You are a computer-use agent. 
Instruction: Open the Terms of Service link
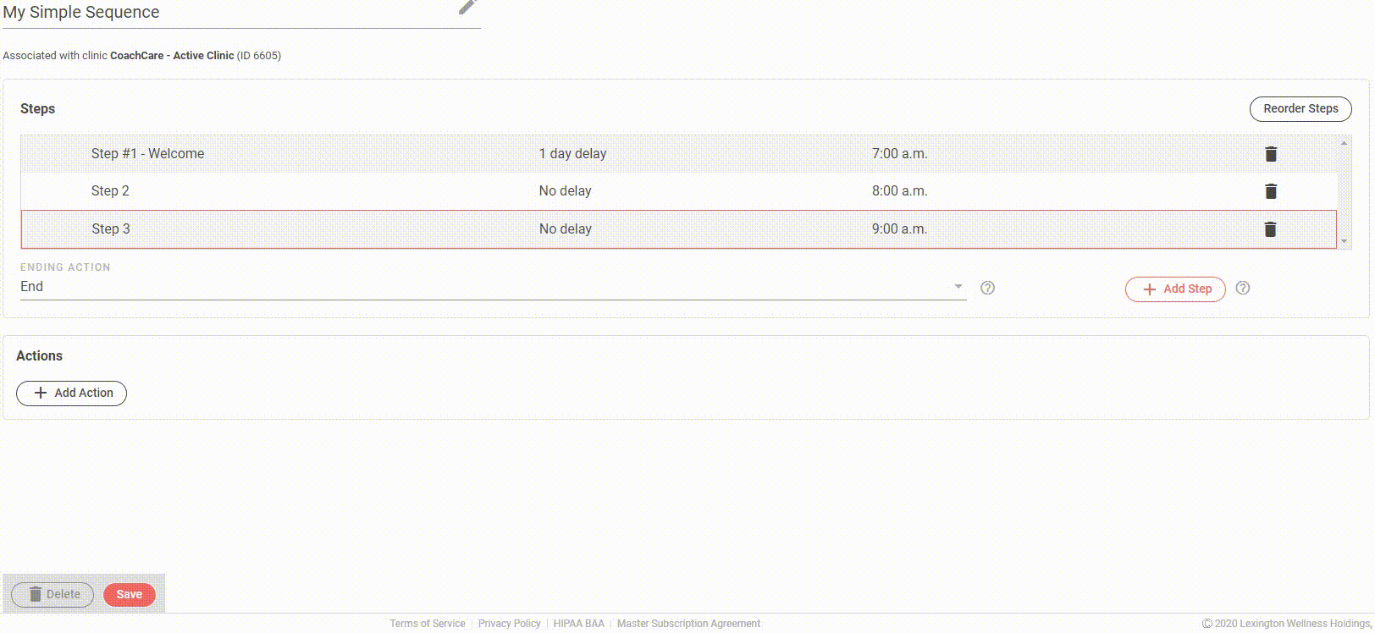pos(428,624)
